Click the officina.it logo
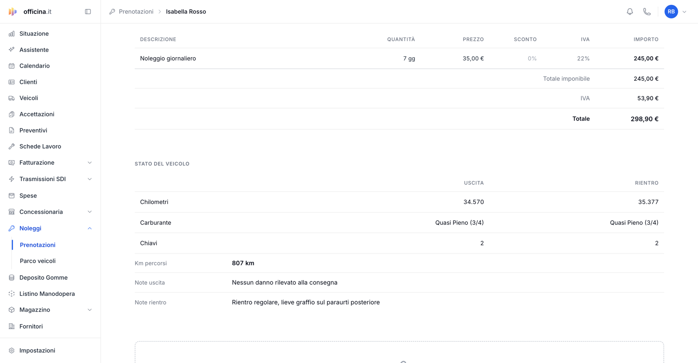698x363 pixels. [30, 12]
